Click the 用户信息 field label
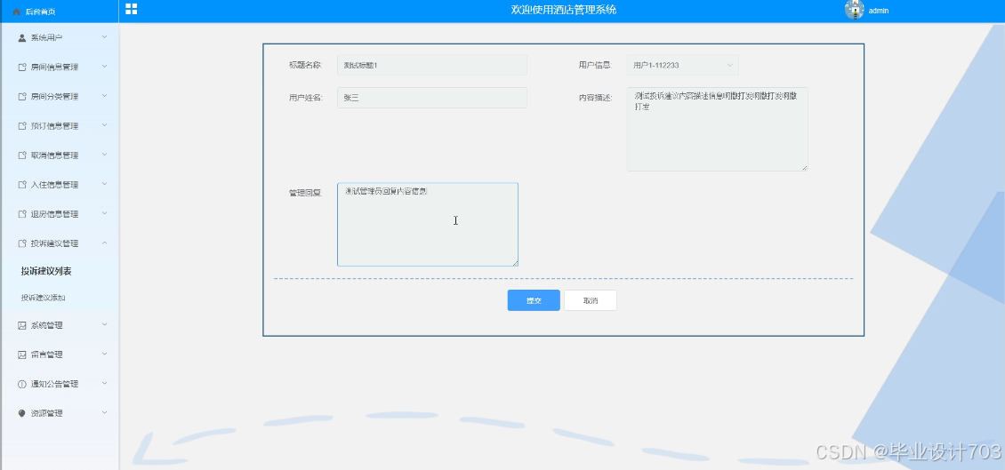1005x470 pixels. tap(595, 66)
